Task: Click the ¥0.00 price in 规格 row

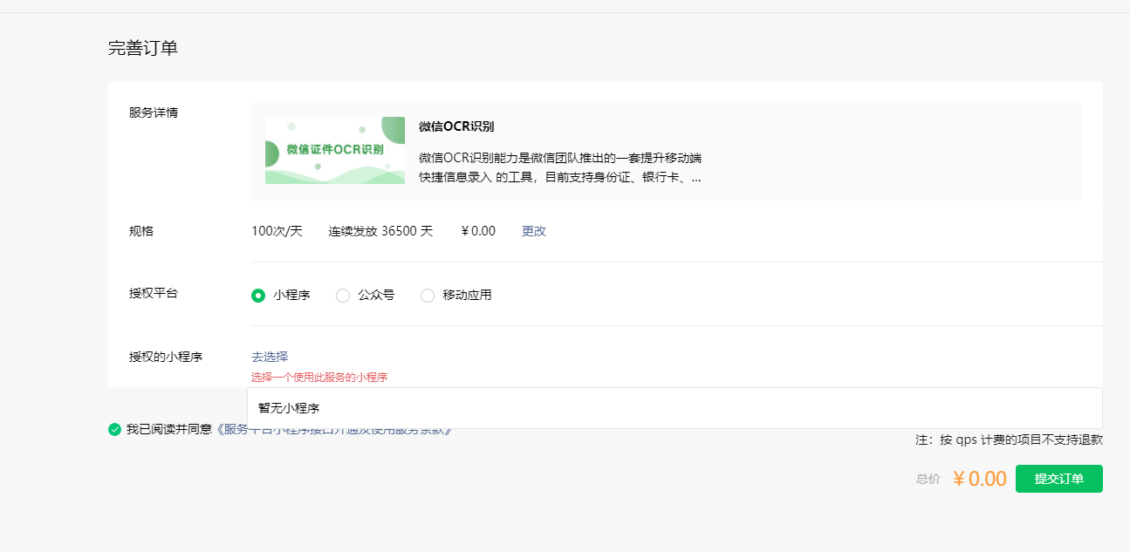Action: click(478, 231)
